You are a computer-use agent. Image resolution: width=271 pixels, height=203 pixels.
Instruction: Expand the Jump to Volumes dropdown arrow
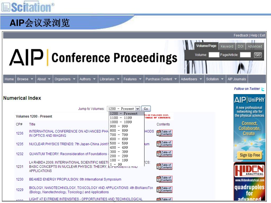(138, 109)
